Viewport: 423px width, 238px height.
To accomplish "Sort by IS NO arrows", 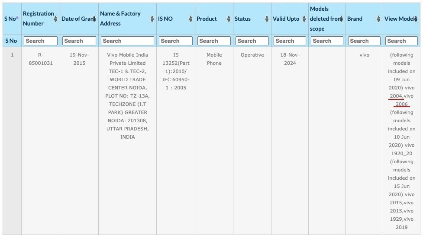I will pyautogui.click(x=191, y=19).
